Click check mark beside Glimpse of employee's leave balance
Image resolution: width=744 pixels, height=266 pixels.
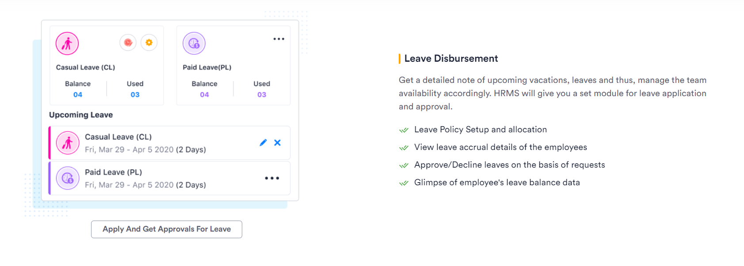tap(404, 183)
